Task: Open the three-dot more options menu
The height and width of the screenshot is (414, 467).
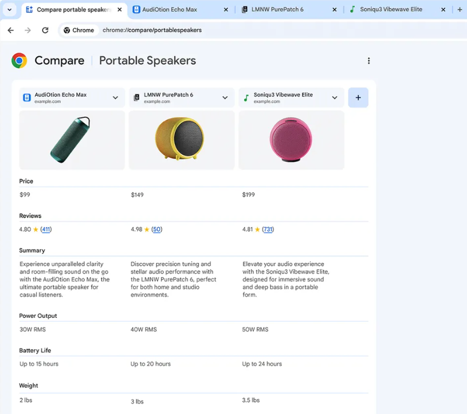Action: click(368, 61)
